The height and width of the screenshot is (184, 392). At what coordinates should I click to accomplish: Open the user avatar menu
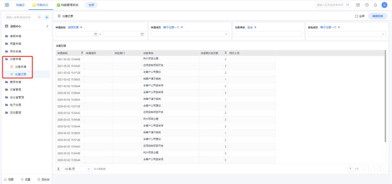click(384, 5)
